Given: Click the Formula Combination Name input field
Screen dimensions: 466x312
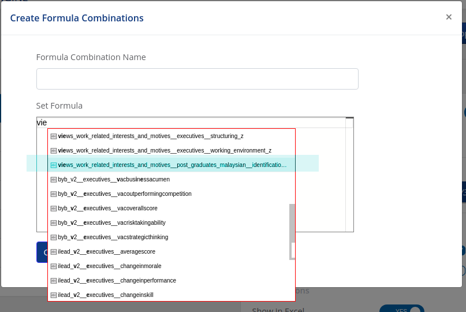Looking at the screenshot, I should 197,79.
